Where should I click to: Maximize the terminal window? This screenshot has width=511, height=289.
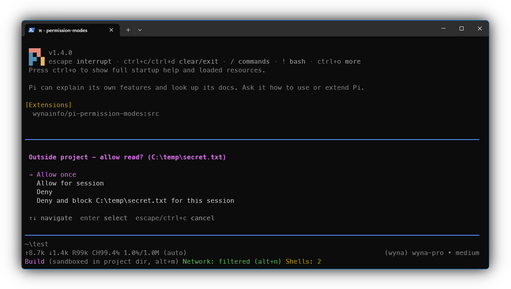[x=461, y=28]
